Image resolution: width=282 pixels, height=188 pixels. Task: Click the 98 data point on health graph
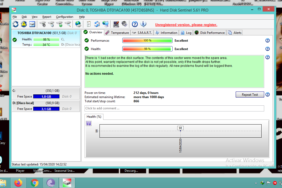click(180, 131)
